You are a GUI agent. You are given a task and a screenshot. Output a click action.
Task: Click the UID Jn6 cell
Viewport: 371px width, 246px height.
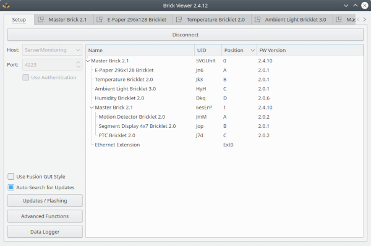[x=200, y=70]
